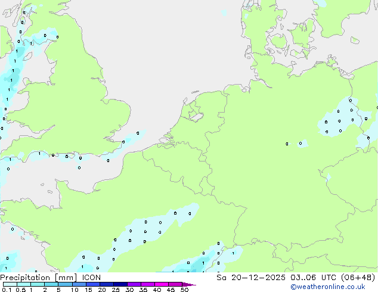Viewport: 378px width, 292px height.
Task: Click the 30–35 mm violet swatch
Action: (x=134, y=284)
